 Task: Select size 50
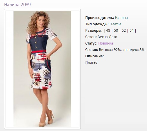point(116,31)
